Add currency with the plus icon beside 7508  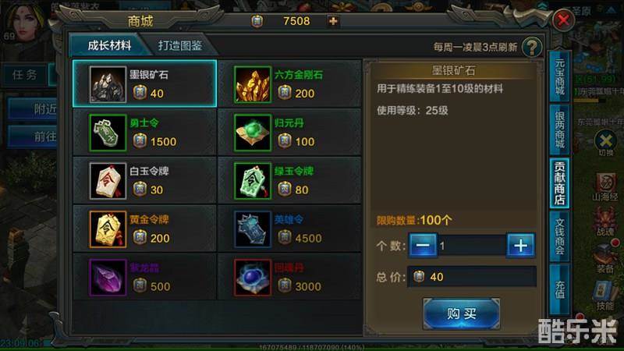tap(333, 21)
